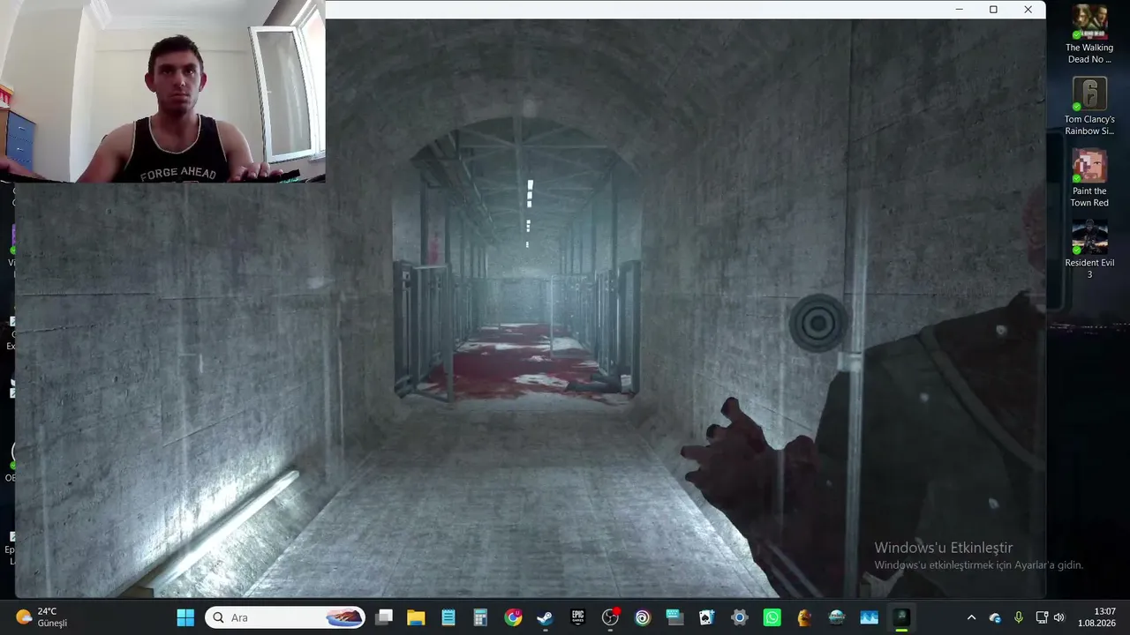Open the Windows Start menu
This screenshot has height=635, width=1130.
pyautogui.click(x=185, y=617)
